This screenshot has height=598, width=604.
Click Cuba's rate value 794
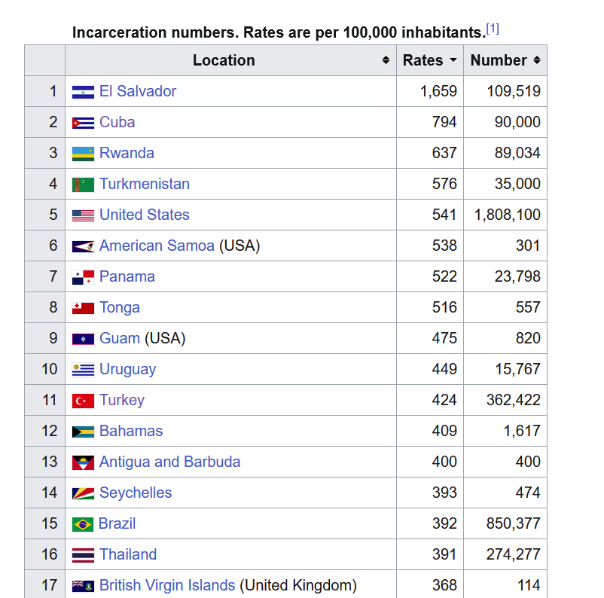point(444,122)
